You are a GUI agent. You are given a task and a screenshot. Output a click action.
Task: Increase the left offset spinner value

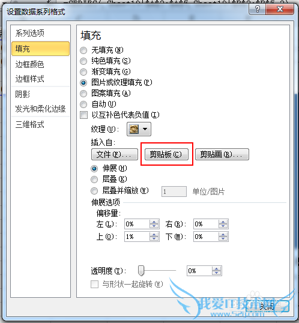pos(154,222)
